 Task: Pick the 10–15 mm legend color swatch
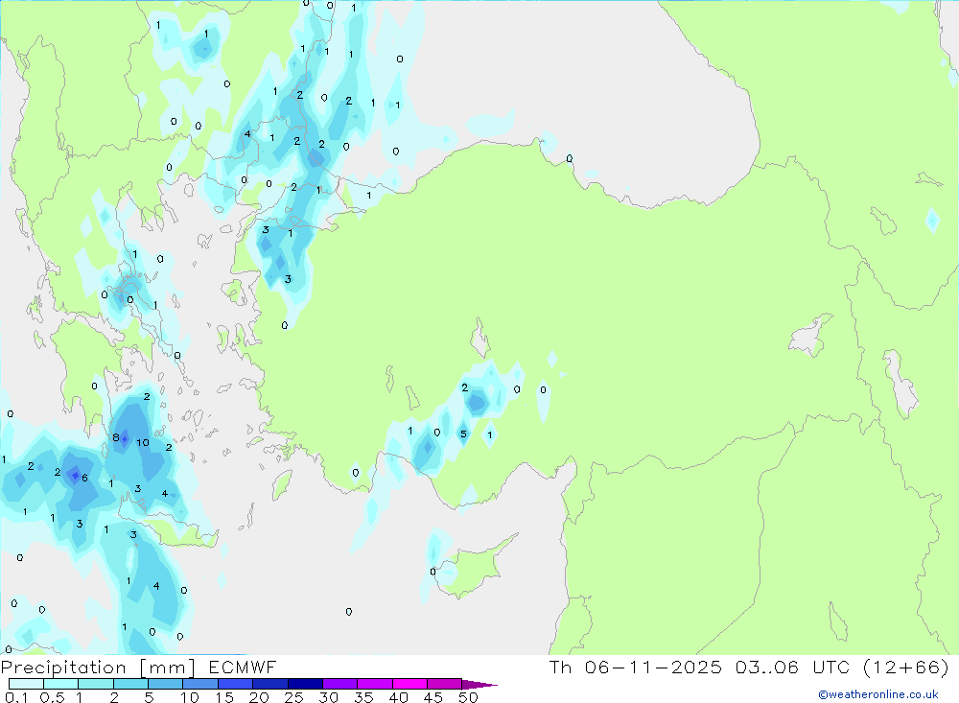point(200,684)
